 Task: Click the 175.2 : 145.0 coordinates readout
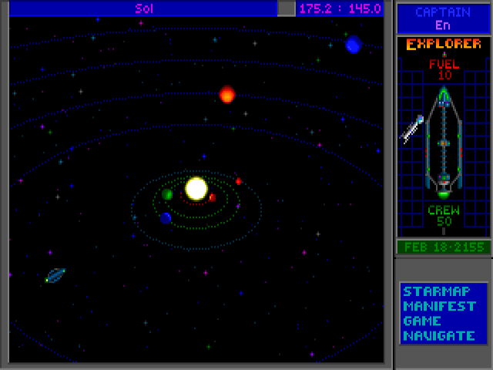click(x=340, y=8)
